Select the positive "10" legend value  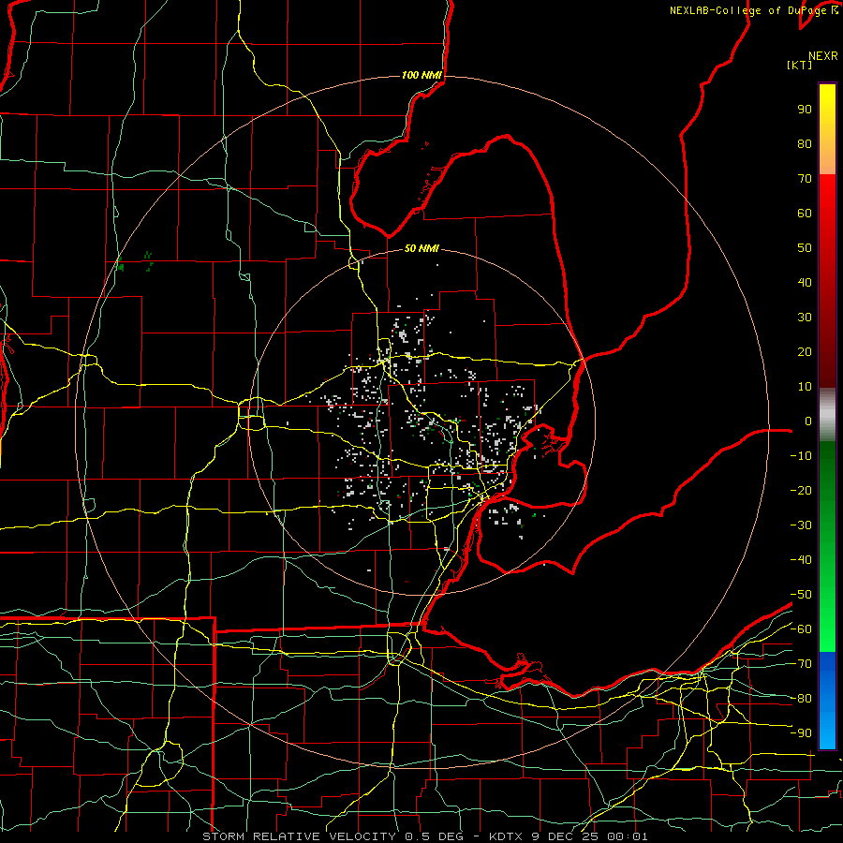pos(805,387)
